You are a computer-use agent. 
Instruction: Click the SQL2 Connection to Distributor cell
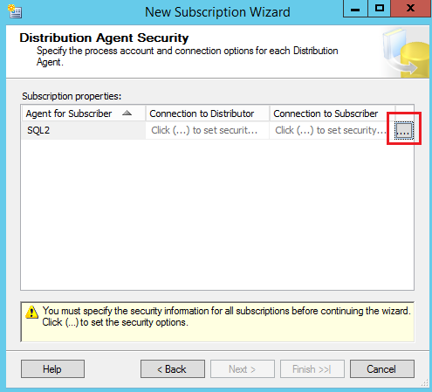[208, 130]
